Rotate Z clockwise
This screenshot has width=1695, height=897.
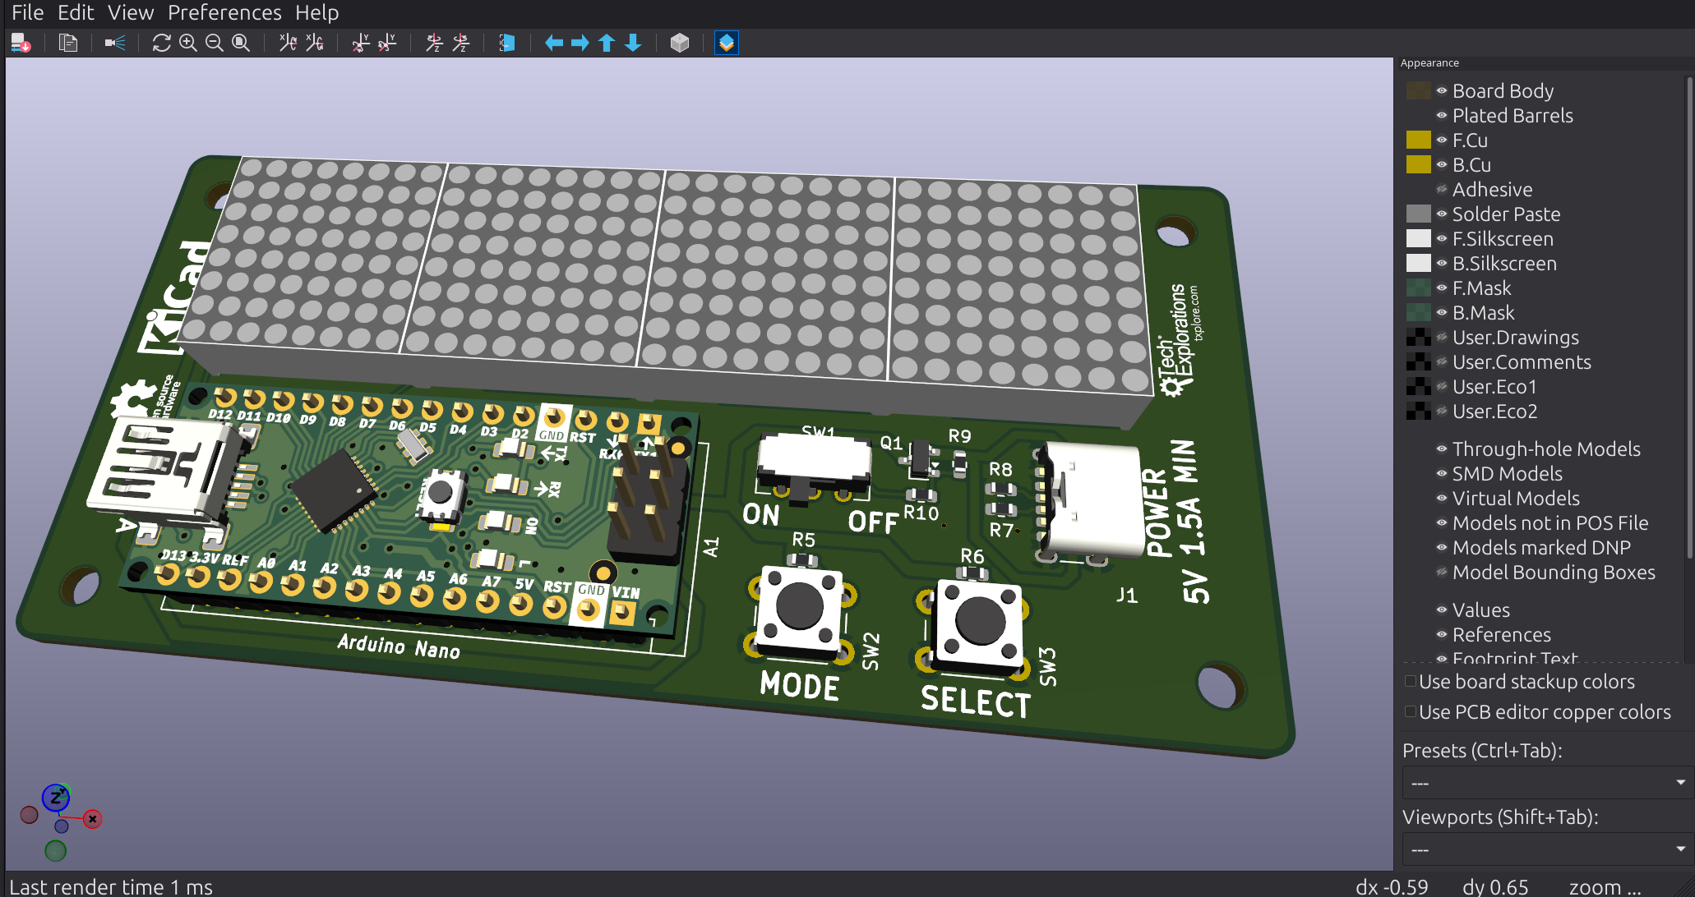point(434,43)
